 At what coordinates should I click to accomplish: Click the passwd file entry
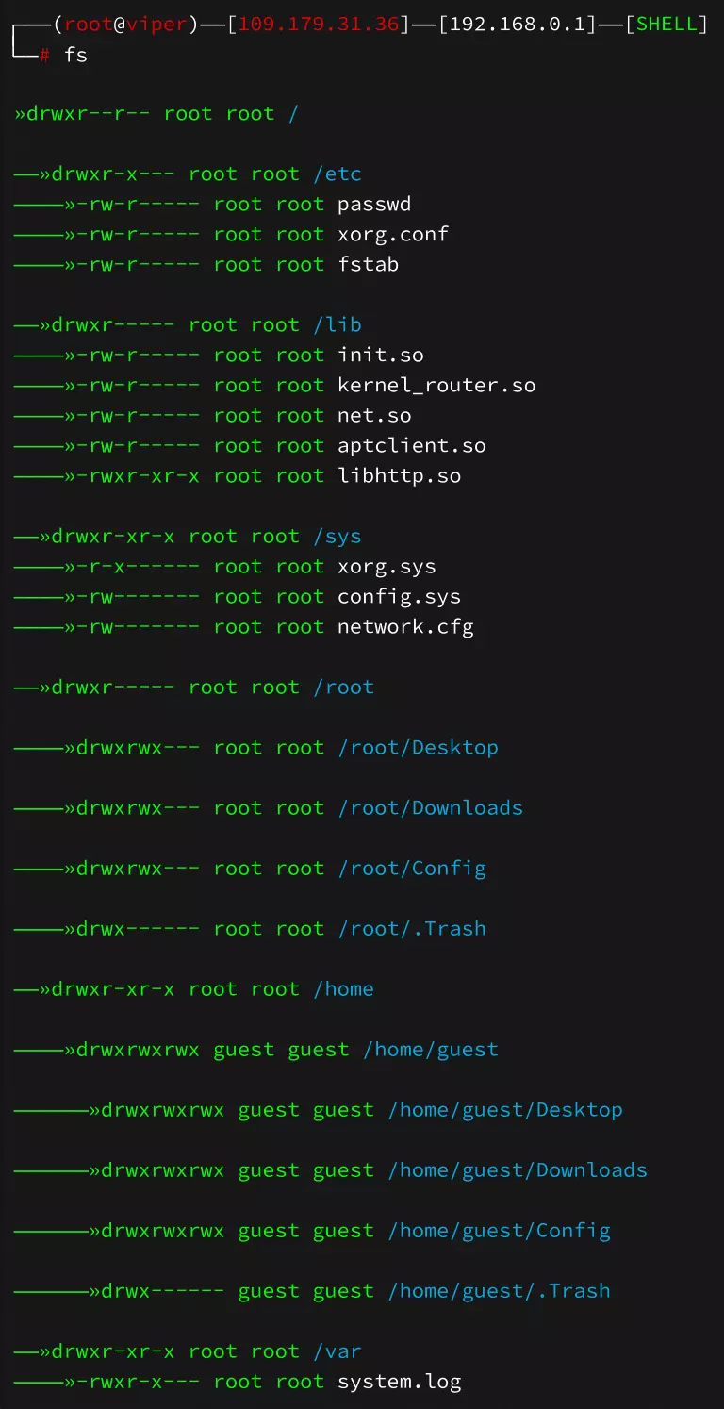click(x=374, y=205)
